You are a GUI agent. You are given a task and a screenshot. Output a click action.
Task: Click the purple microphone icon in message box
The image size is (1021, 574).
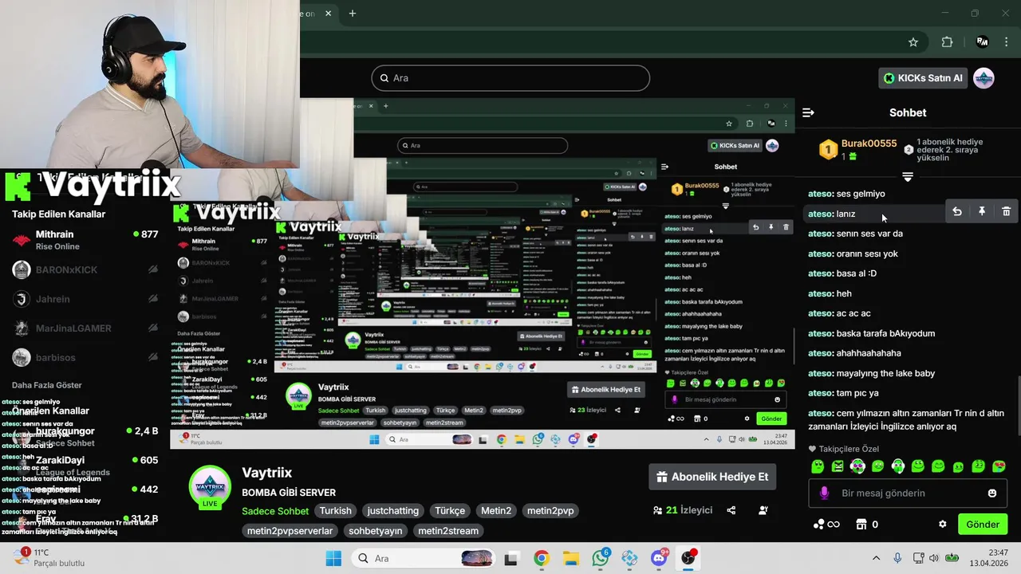point(825,493)
